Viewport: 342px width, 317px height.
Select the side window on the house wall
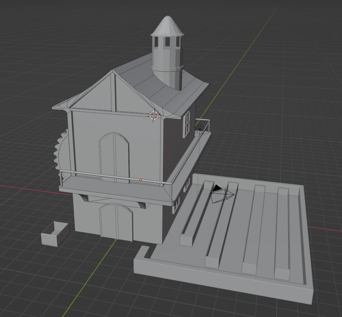187,124
